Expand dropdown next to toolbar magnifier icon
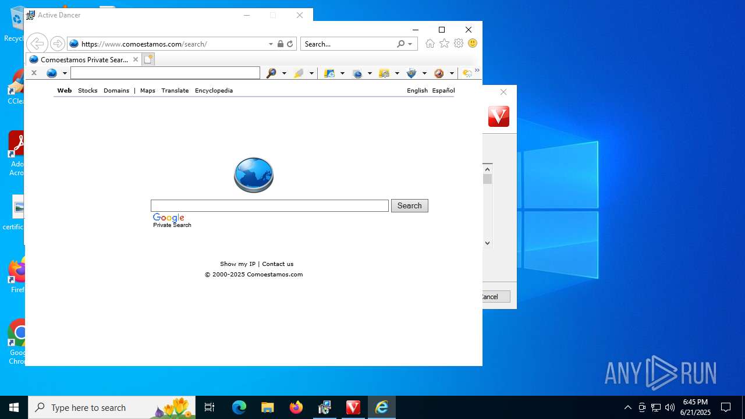Image resolution: width=745 pixels, height=419 pixels. tap(284, 73)
